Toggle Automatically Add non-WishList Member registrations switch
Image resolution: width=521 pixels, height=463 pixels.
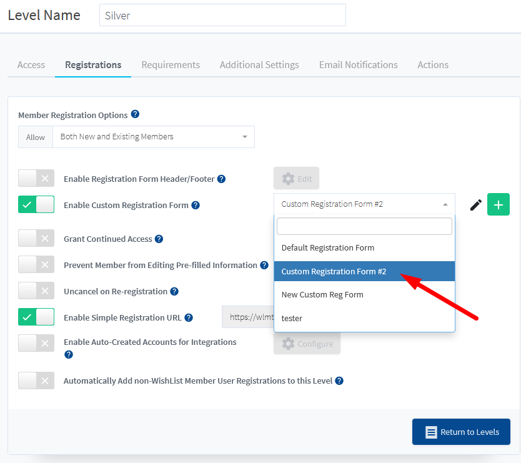click(x=36, y=381)
